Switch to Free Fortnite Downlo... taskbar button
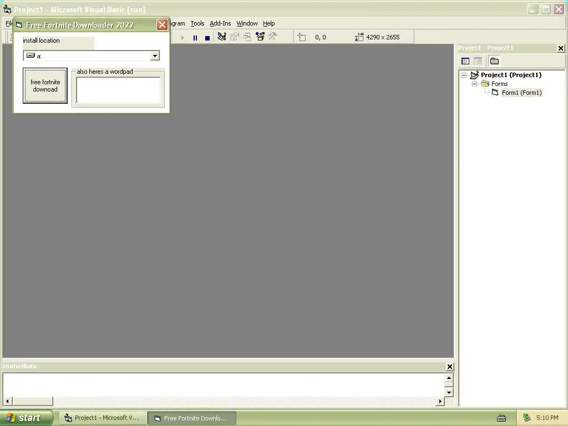Screen dimensions: 568x426 pos(192,418)
